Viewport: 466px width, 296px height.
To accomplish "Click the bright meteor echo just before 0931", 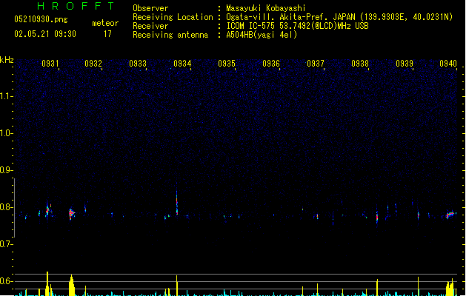I will point(47,209).
